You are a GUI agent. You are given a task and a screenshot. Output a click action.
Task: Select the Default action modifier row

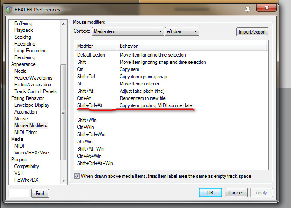click(x=171, y=55)
